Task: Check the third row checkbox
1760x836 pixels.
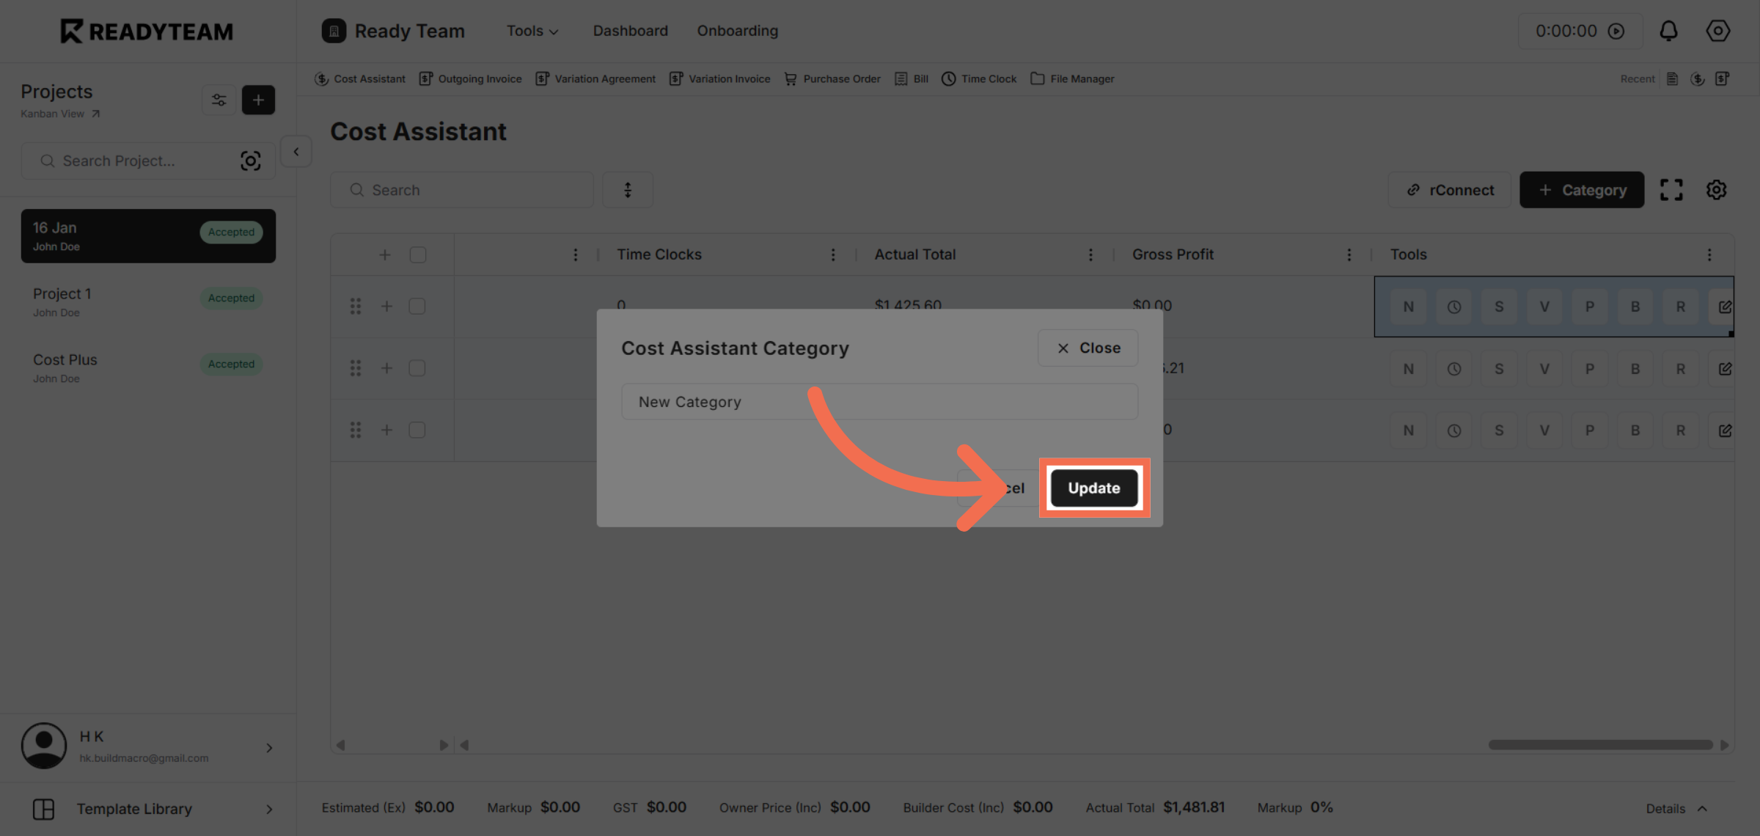Action: (x=417, y=430)
